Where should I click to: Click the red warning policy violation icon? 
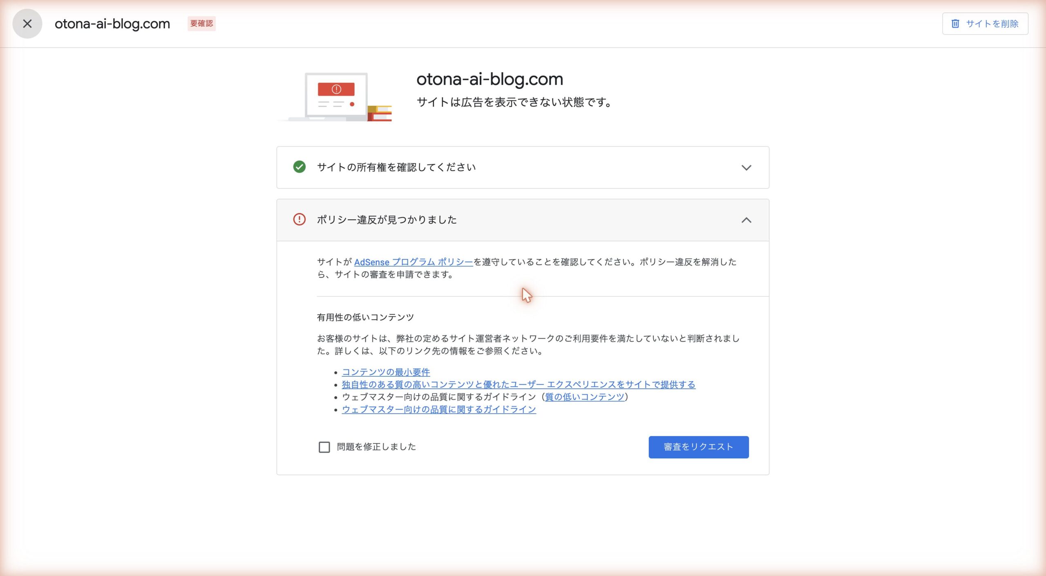coord(299,220)
